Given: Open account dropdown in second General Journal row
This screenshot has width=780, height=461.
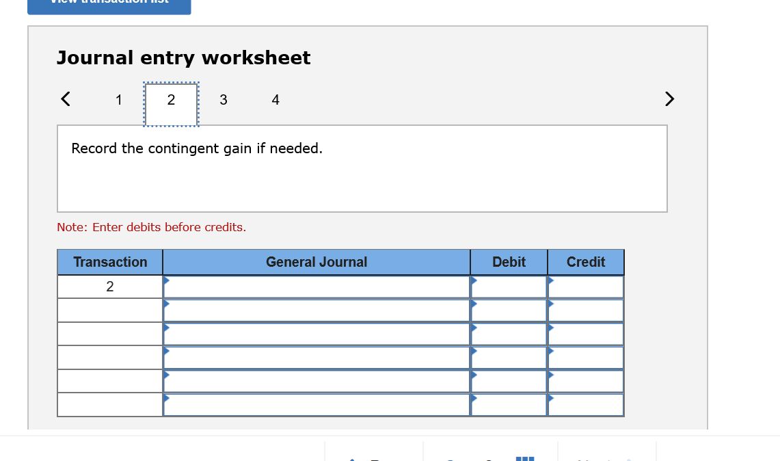Looking at the screenshot, I should pyautogui.click(x=317, y=311).
